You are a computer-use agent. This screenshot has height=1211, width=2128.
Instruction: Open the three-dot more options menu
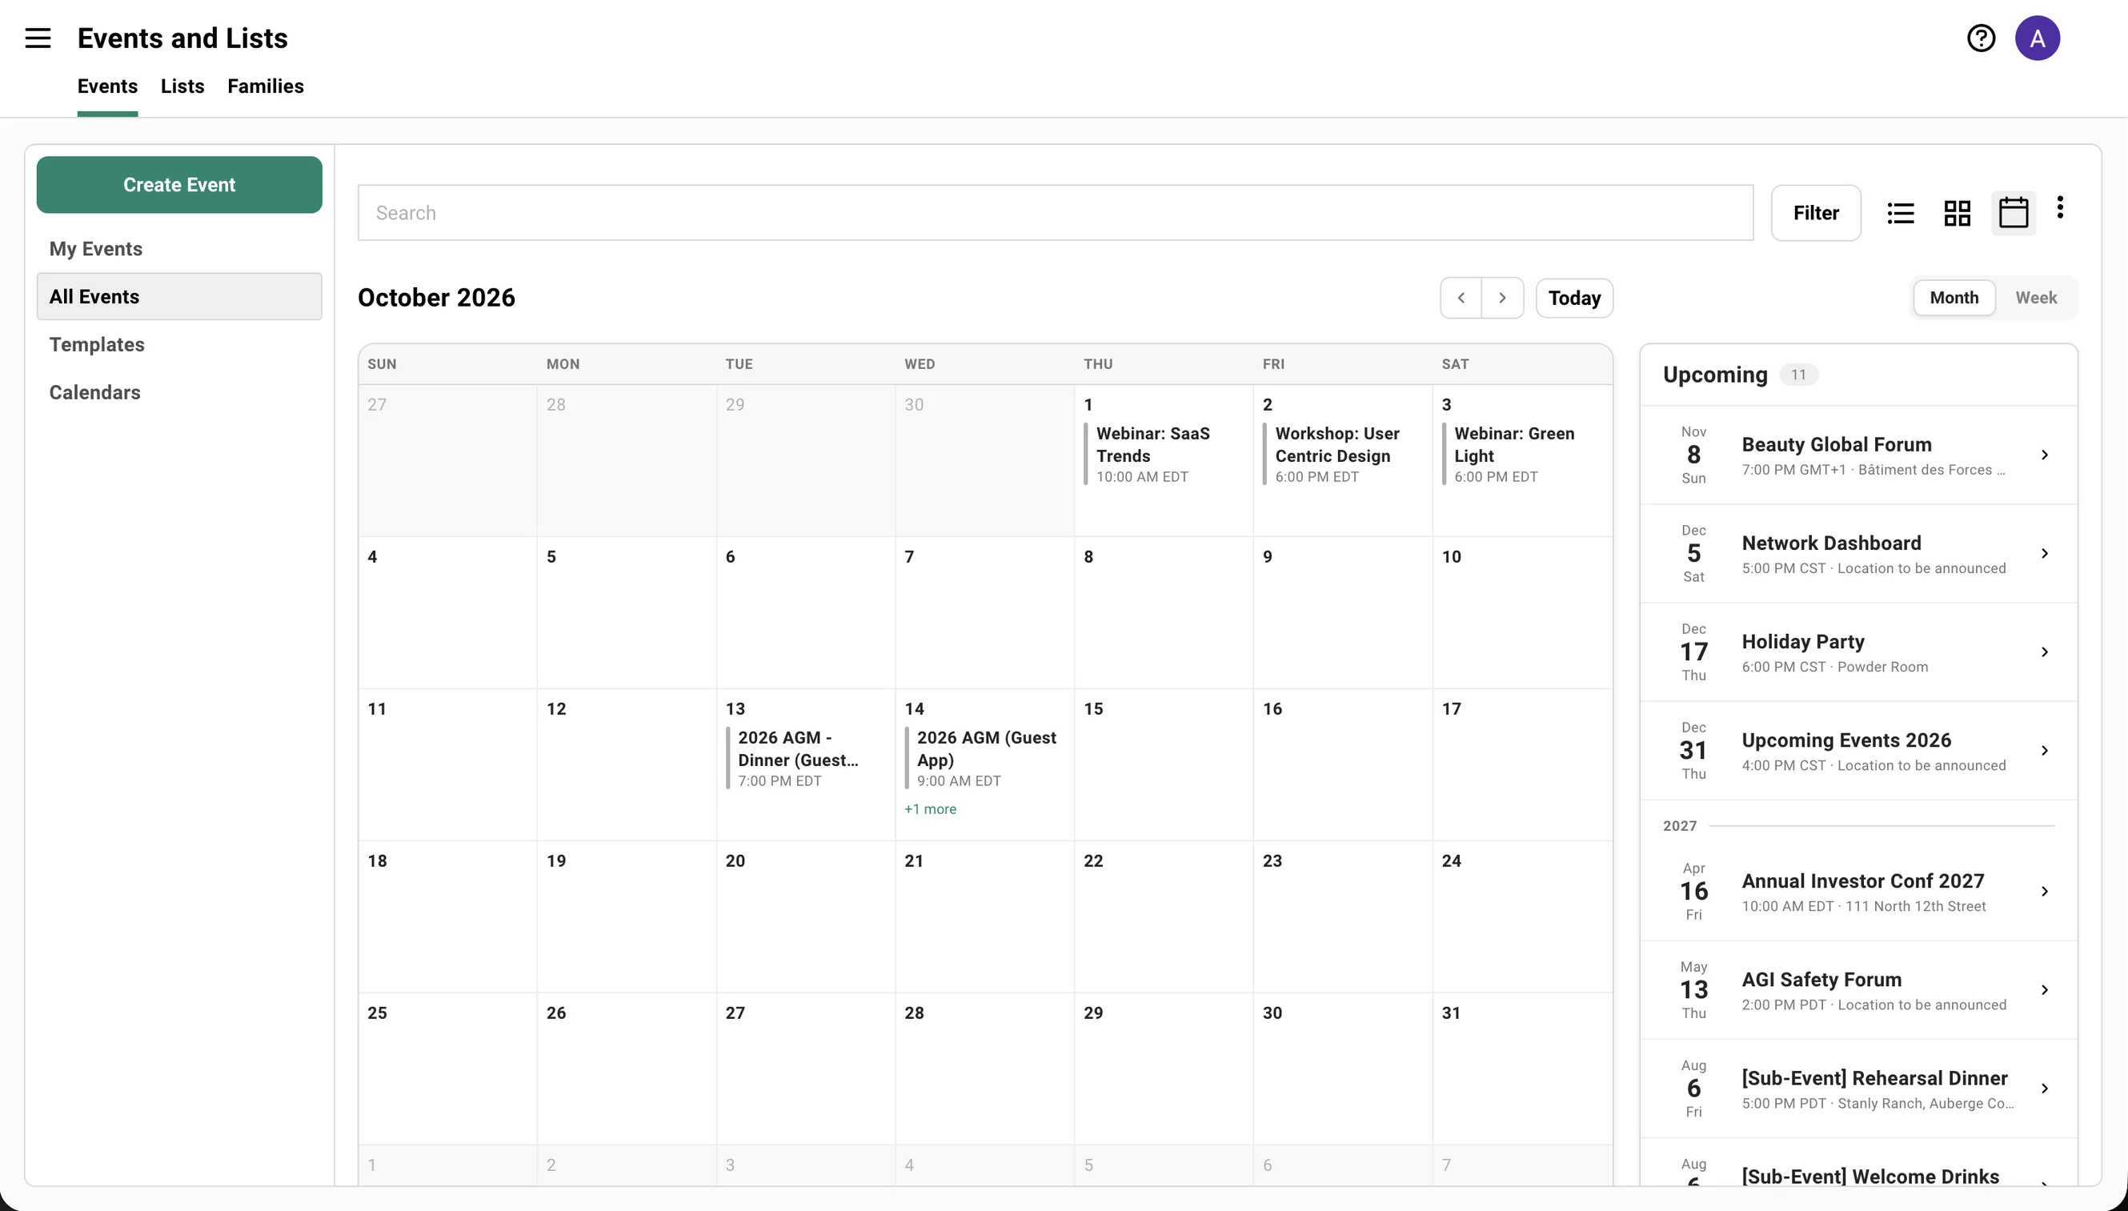tap(2060, 207)
